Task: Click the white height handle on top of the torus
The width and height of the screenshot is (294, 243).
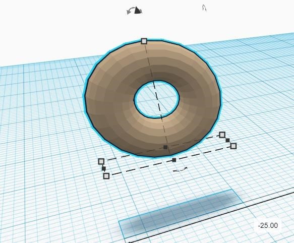Action: coord(144,41)
